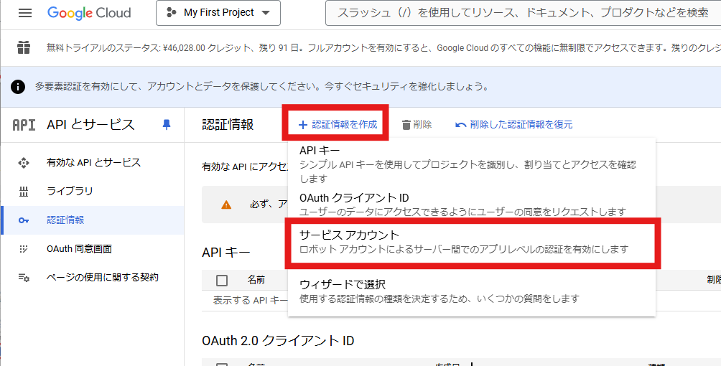
Task: Select 認証情報 in the sidebar
Action: coord(93,220)
